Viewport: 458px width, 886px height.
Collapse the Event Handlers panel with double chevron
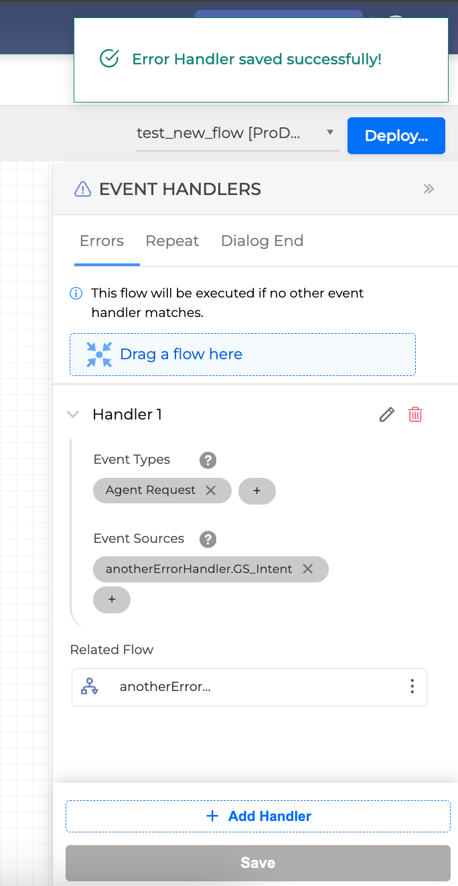(429, 189)
